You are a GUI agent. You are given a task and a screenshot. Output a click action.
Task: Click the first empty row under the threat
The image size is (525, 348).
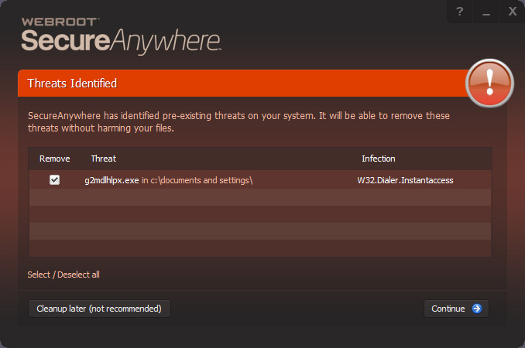click(260, 197)
